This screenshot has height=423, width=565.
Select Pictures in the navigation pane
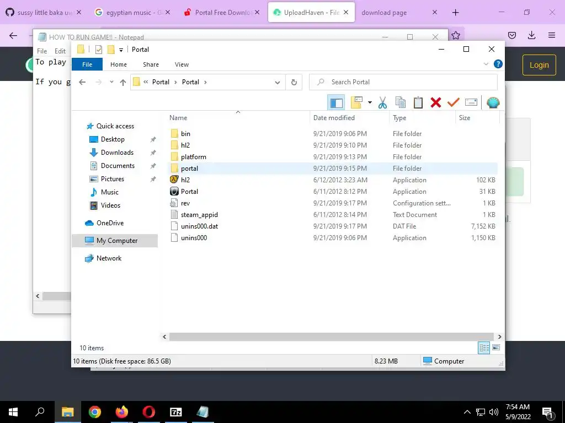(x=113, y=179)
